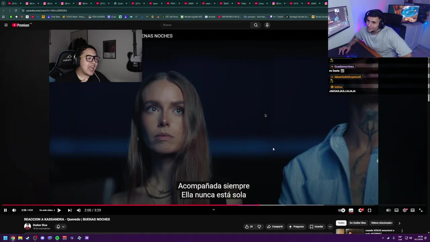
Task: Like the video with thumbs-up 29
Action: click(x=249, y=227)
